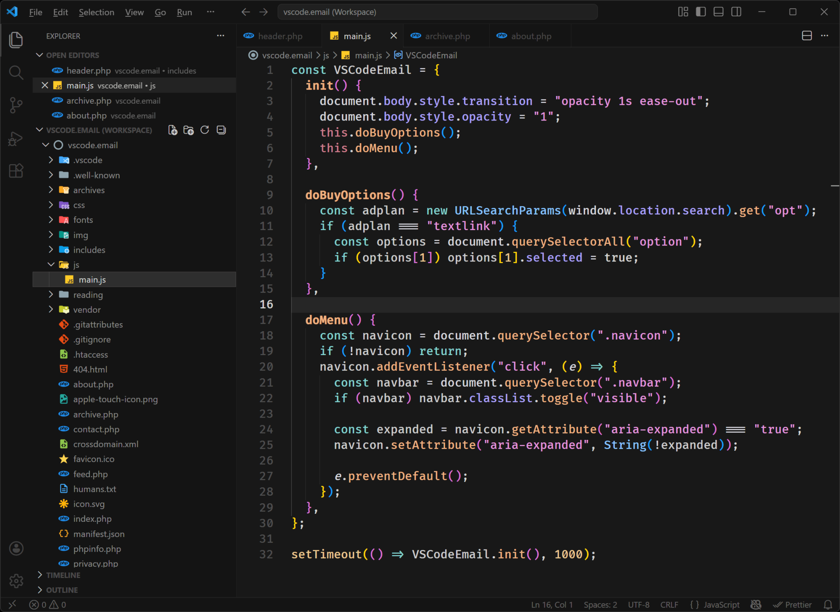Image resolution: width=840 pixels, height=612 pixels.
Task: Click the UTF-8 encoding in the status bar
Action: point(638,604)
